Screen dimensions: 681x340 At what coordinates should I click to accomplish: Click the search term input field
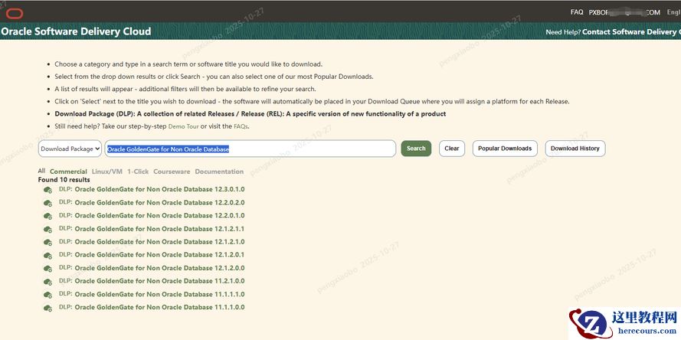[250, 149]
